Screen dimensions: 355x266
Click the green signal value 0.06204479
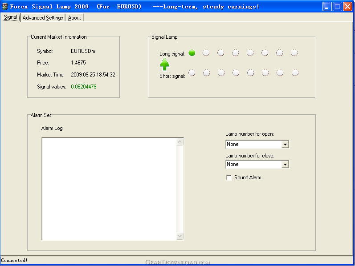[84, 87]
